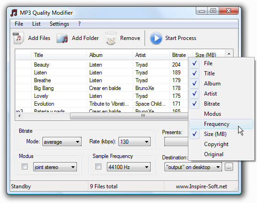Click the Tribute to Vibrati... album cell
The width and height of the screenshot is (257, 203).
(x=109, y=104)
